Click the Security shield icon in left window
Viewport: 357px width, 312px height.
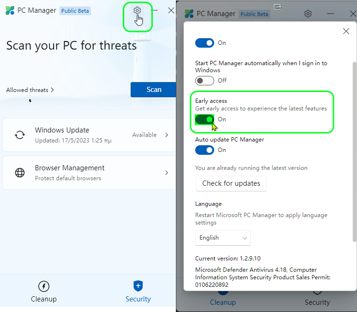(138, 286)
